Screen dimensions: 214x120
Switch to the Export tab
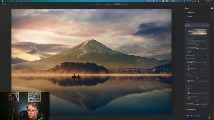pos(125,4)
